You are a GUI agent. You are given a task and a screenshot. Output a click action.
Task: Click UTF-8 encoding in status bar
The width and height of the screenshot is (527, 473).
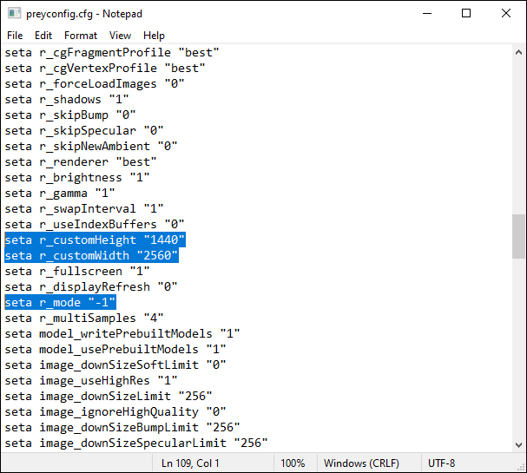coord(441,463)
